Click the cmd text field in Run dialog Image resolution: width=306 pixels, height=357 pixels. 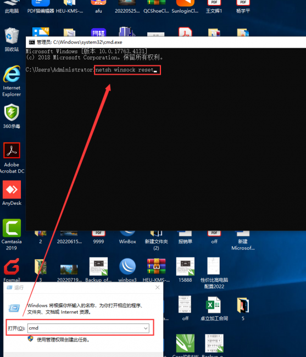click(88, 328)
